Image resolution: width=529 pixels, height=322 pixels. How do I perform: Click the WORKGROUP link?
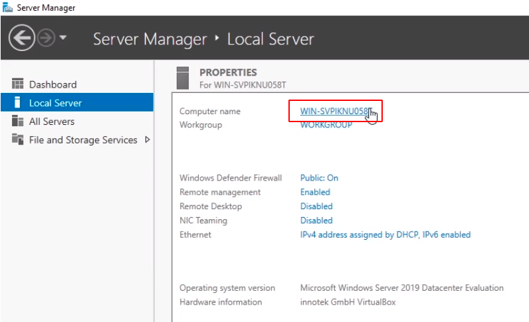click(326, 125)
